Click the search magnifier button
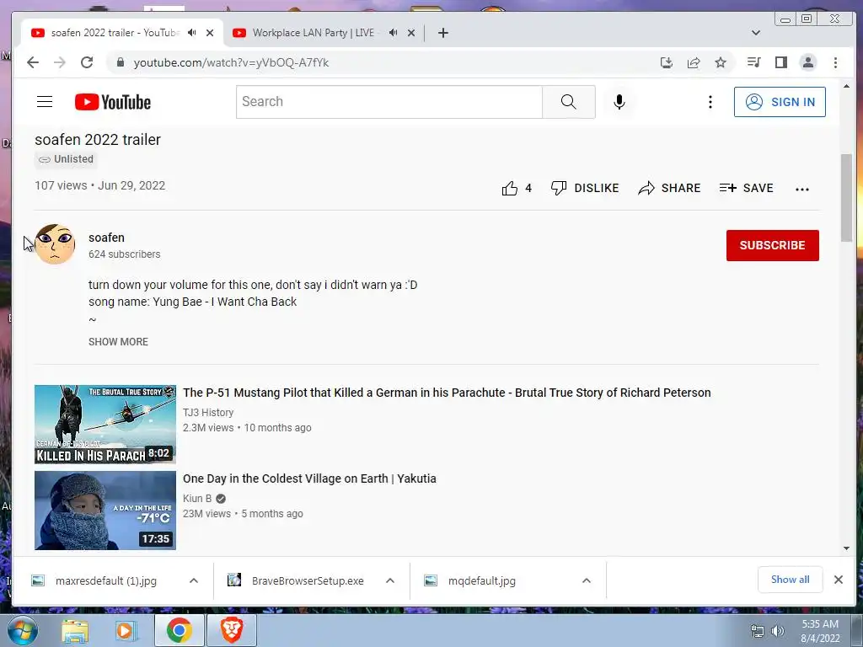Screen dimensions: 863x647 click(569, 102)
